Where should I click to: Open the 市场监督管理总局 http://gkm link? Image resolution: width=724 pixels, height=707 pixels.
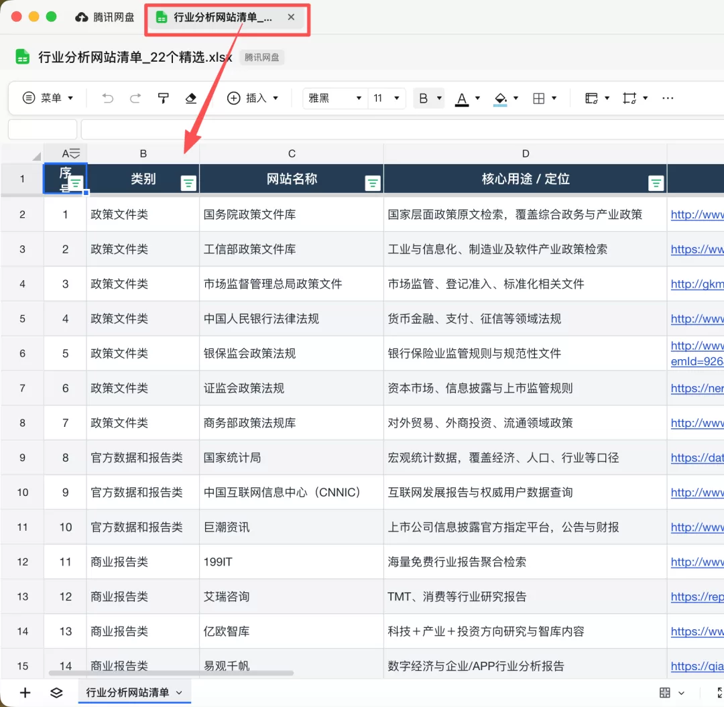click(697, 284)
